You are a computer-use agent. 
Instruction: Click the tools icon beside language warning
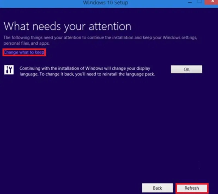pos(9,70)
